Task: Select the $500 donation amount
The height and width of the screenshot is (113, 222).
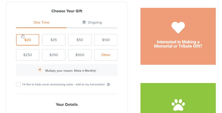Action: click(80, 55)
